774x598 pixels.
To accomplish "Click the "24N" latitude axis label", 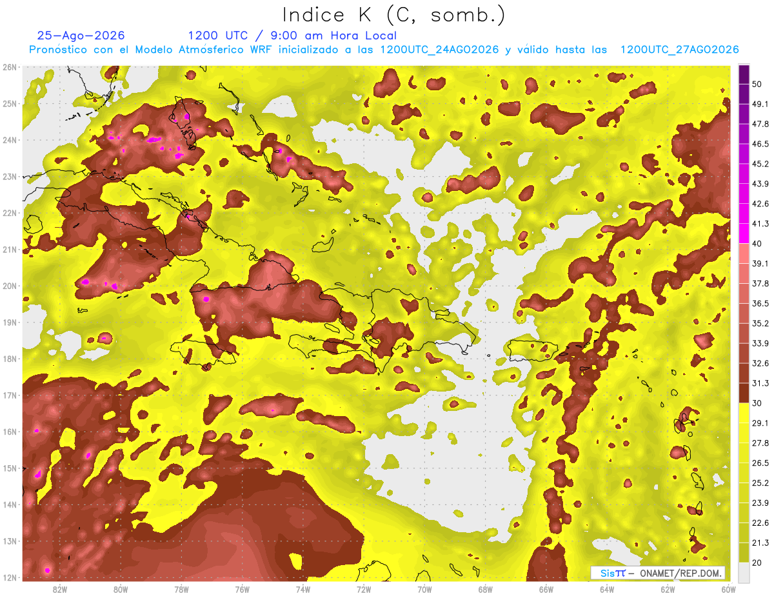I will coord(10,140).
